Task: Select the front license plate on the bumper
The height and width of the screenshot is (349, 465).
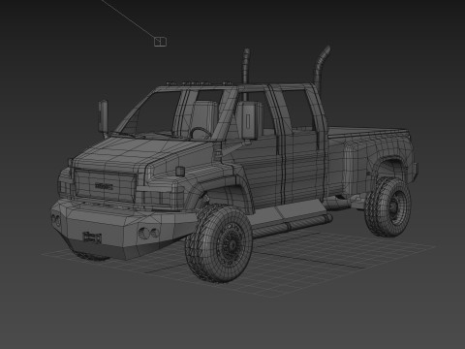Action: [92, 238]
